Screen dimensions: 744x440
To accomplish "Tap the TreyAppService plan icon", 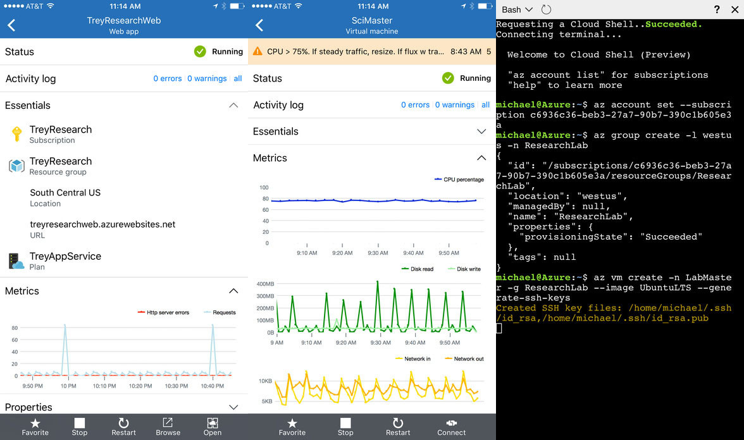I will coord(16,260).
